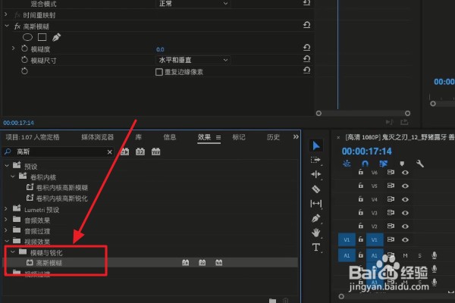Add marker in timeline
Image resolution: width=455 pixels, height=303 pixels.
[402, 164]
